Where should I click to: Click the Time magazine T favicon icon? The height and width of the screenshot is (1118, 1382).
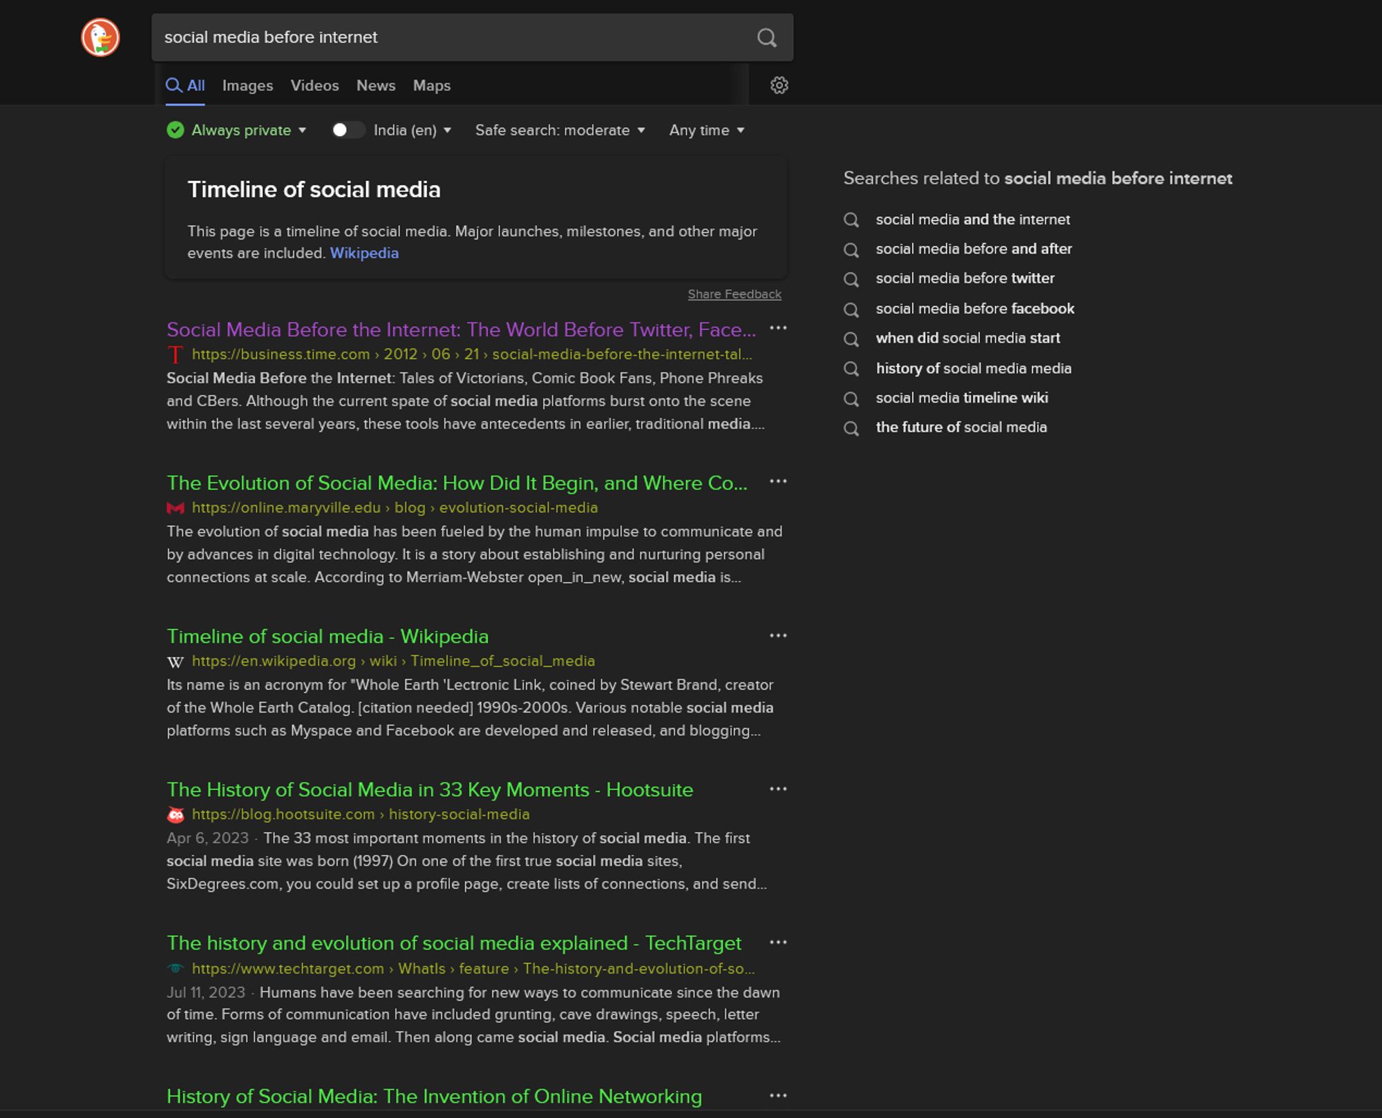pos(175,354)
